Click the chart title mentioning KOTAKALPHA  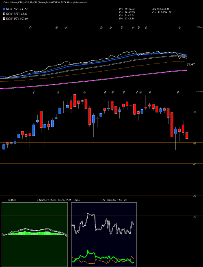coord(45,2)
